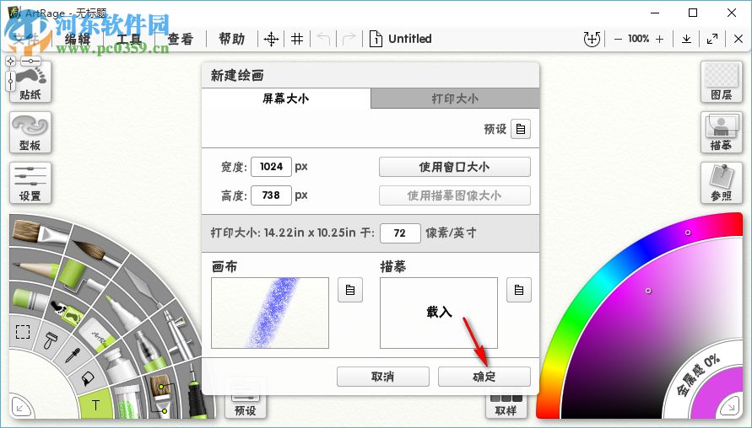Collapse the color picker corner arrow

(x=731, y=407)
